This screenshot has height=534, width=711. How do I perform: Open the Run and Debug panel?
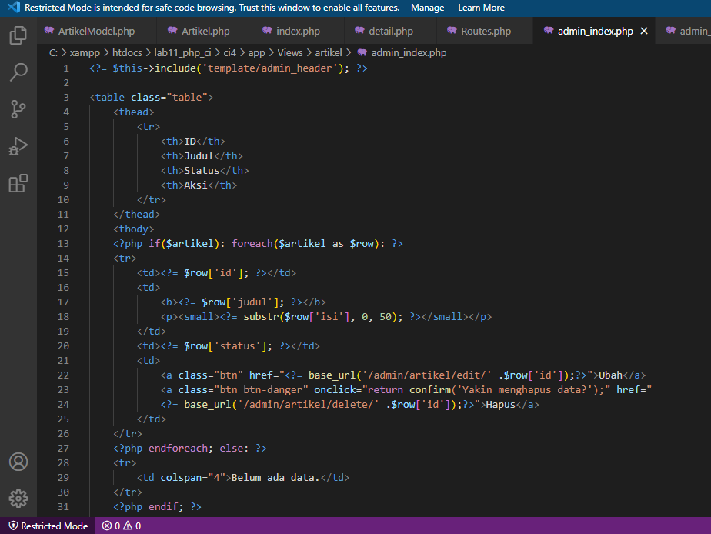tap(18, 146)
